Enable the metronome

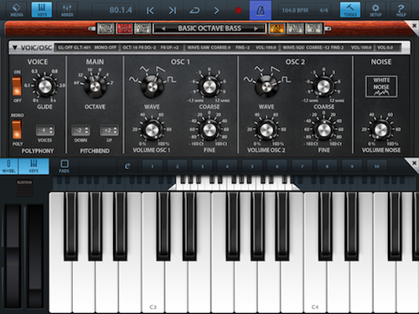tap(260, 10)
